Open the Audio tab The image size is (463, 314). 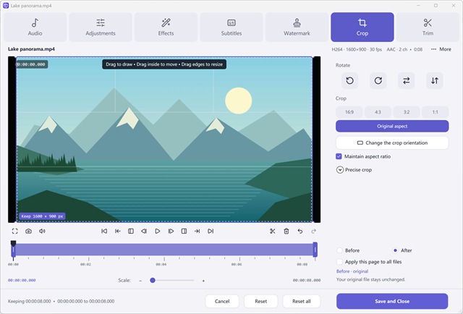[35, 27]
